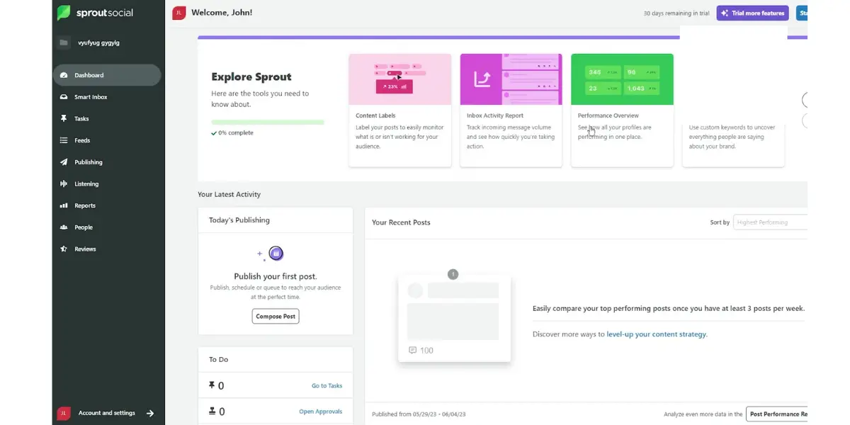Open the folder icon beside vyufyug gygyig
The image size is (850, 425).
click(64, 42)
